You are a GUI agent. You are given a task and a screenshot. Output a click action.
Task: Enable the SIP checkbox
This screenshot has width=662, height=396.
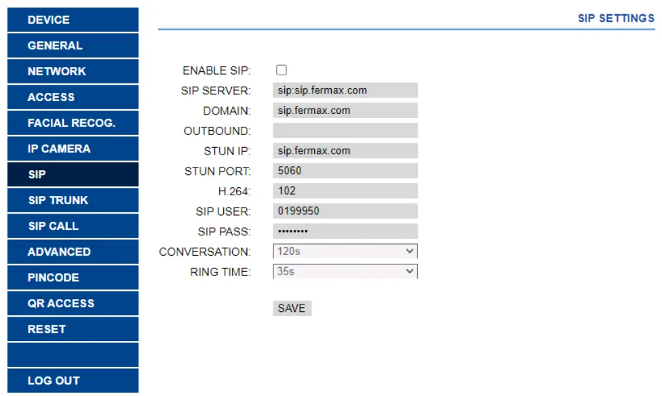pos(281,70)
